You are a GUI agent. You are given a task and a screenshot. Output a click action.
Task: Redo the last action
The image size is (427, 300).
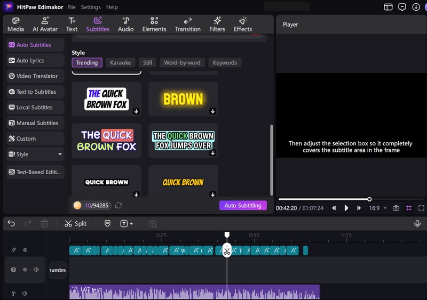tap(28, 224)
